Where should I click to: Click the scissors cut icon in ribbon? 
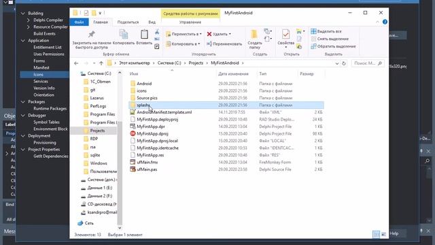pos(157,31)
